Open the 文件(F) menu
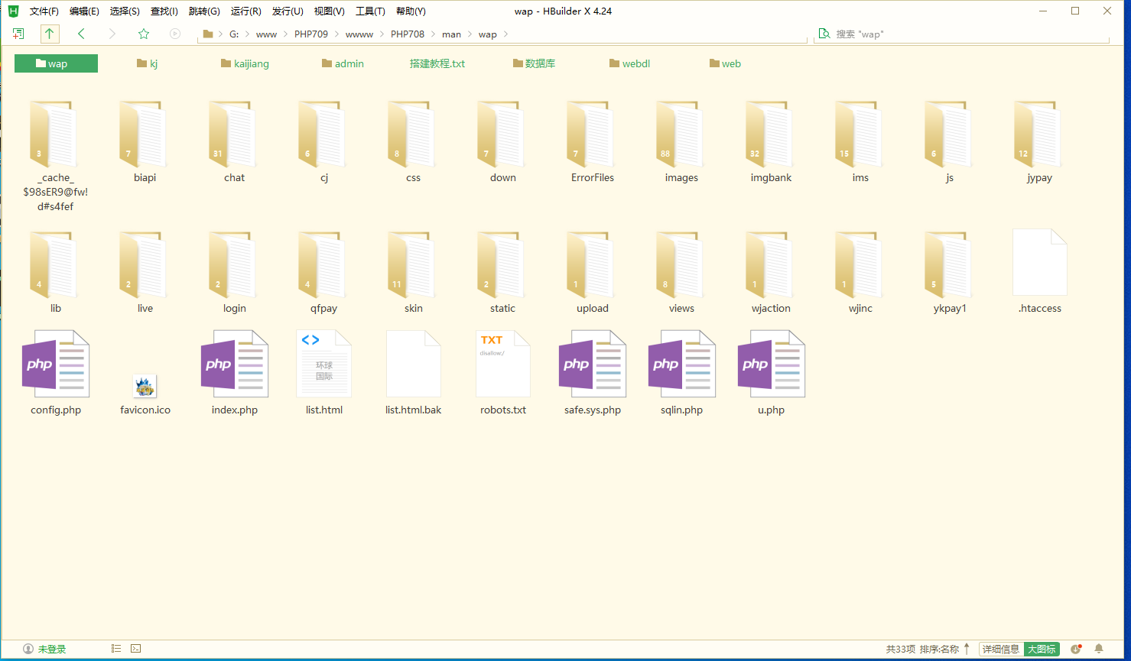Viewport: 1131px width, 661px height. tap(44, 11)
